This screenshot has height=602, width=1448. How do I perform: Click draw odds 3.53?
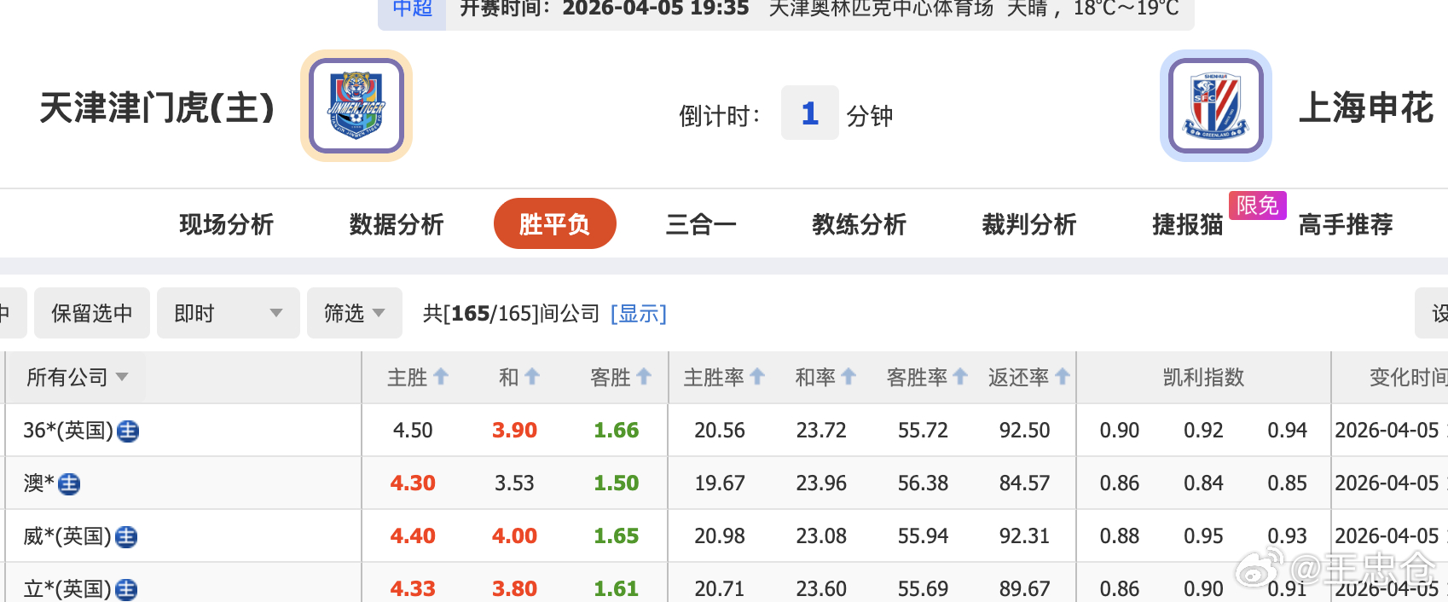[x=514, y=483]
